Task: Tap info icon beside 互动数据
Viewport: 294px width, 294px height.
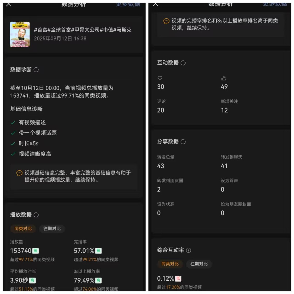Action: pyautogui.click(x=183, y=63)
